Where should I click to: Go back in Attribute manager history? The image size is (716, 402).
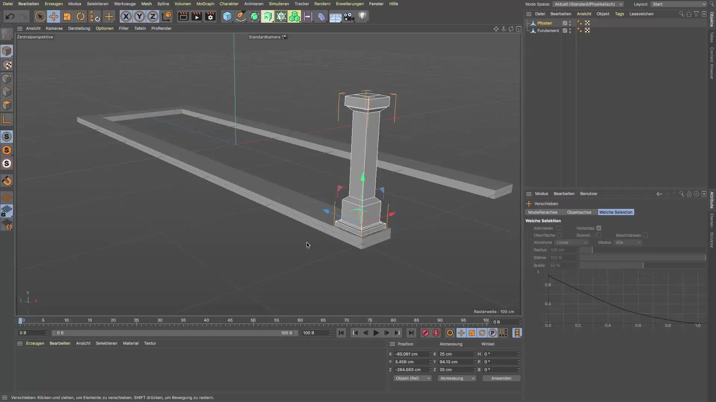[659, 194]
